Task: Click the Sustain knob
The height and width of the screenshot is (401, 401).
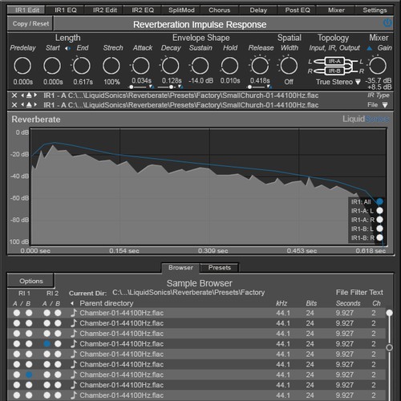Action: [200, 66]
